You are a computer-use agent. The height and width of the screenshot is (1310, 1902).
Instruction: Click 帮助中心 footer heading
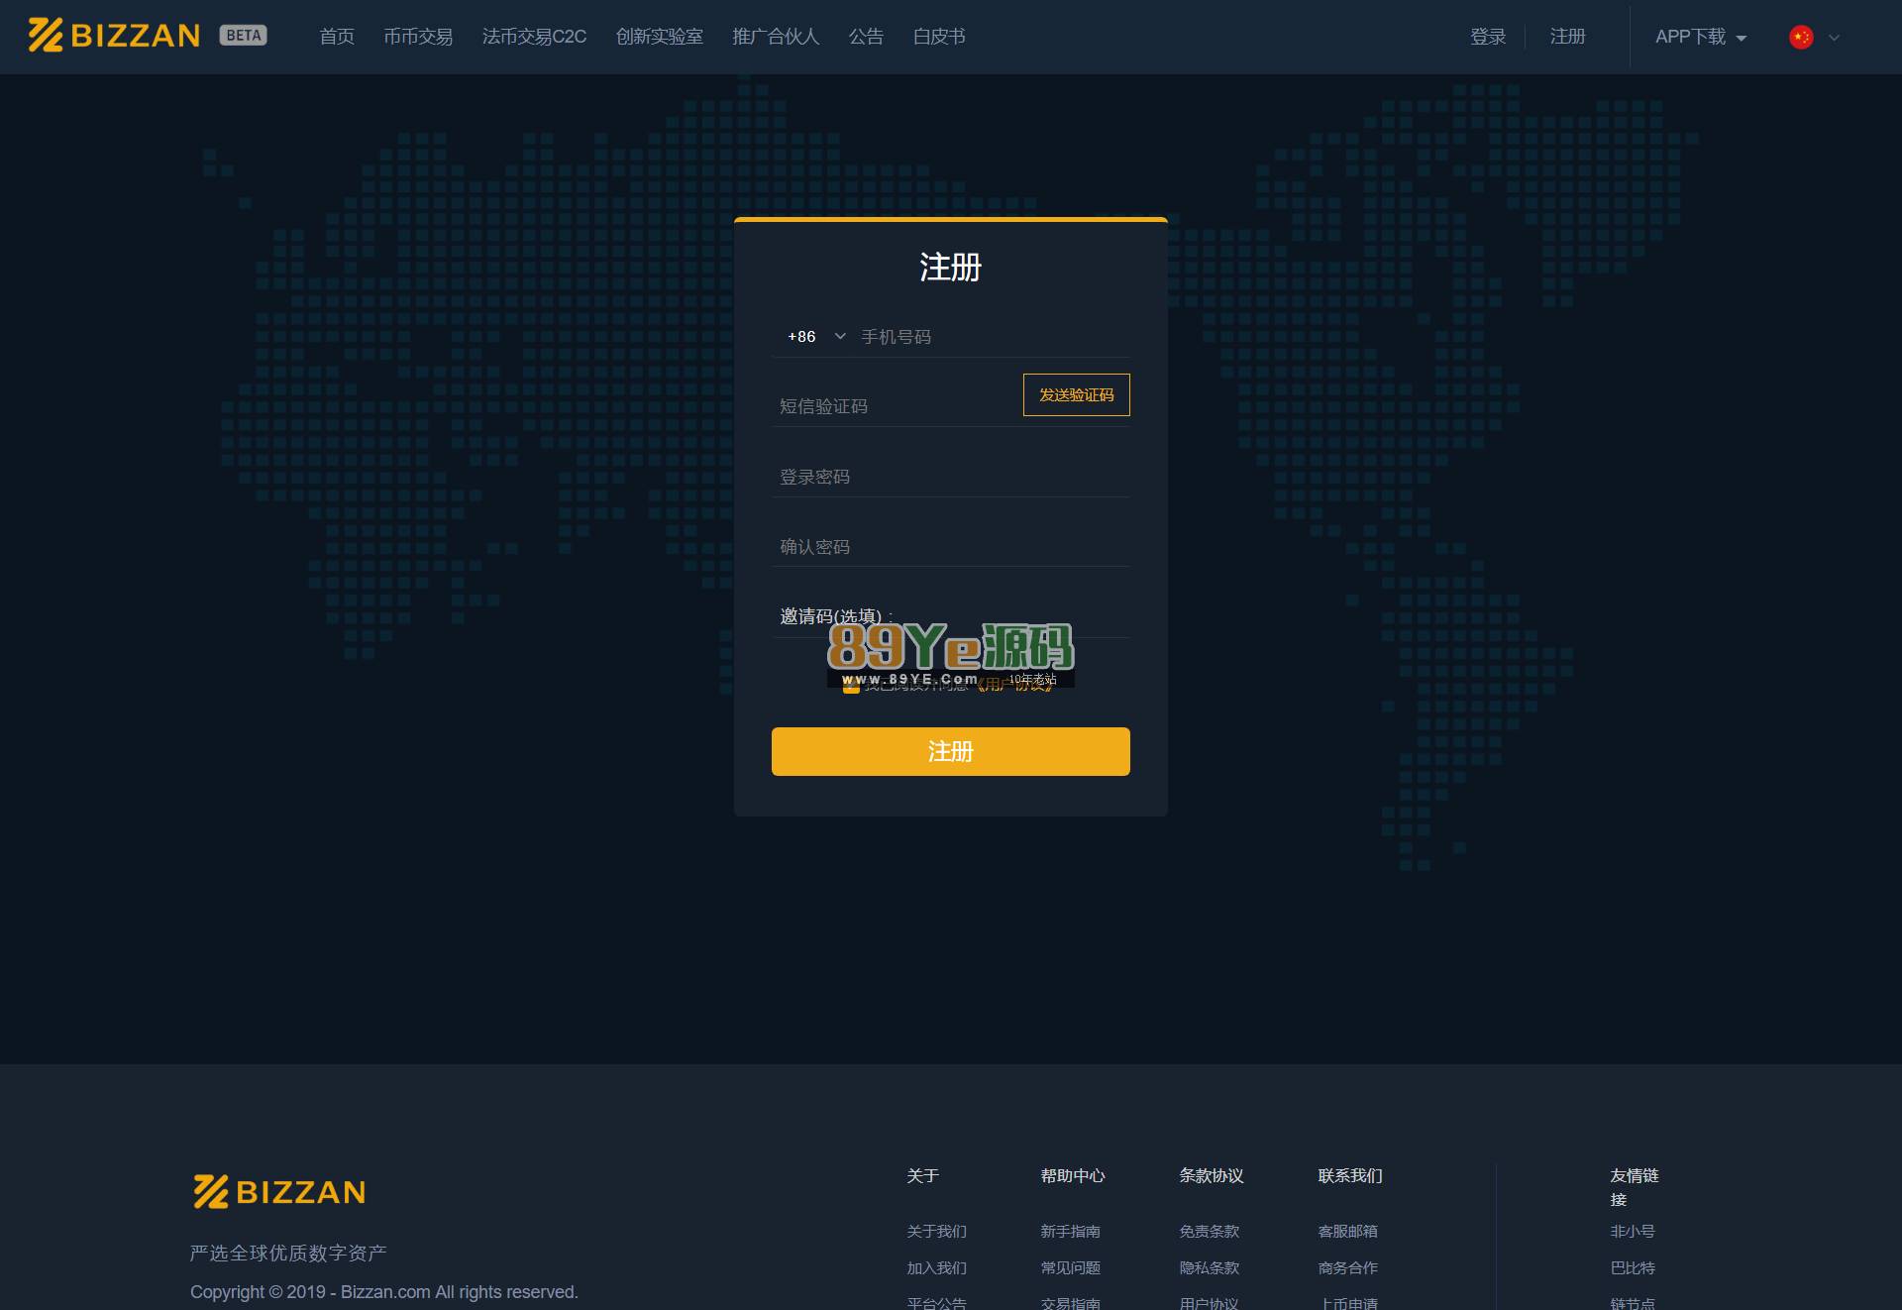(1072, 1175)
